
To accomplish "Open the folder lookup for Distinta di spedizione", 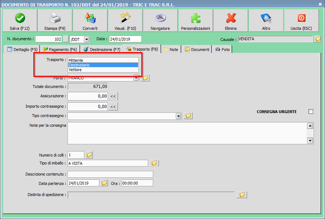I will point(242,195).
